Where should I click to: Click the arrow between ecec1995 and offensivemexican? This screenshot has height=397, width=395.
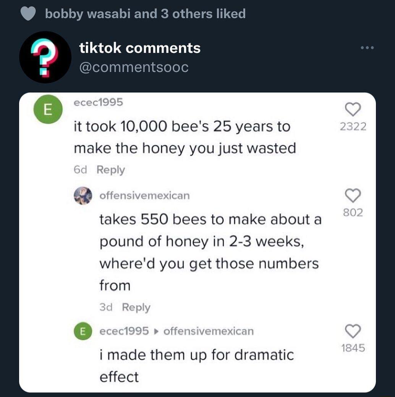pos(157,331)
